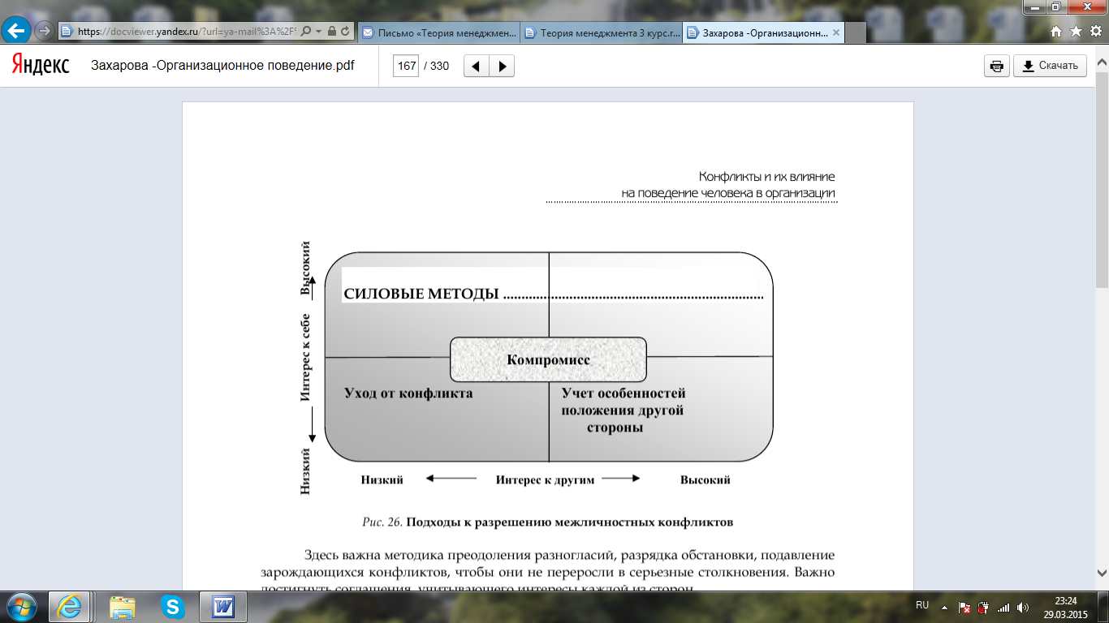Click the browser forward arrow button
This screenshot has height=623, width=1109.
[x=45, y=32]
